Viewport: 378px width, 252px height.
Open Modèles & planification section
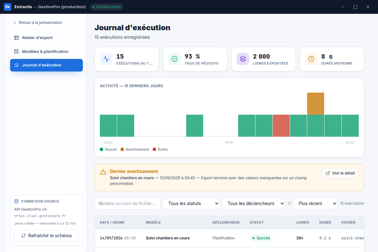click(46, 51)
